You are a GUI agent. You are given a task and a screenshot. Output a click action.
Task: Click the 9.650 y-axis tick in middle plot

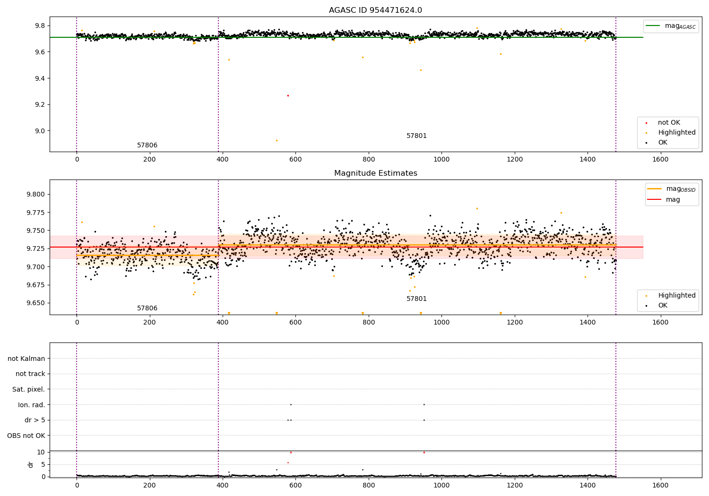(36, 303)
